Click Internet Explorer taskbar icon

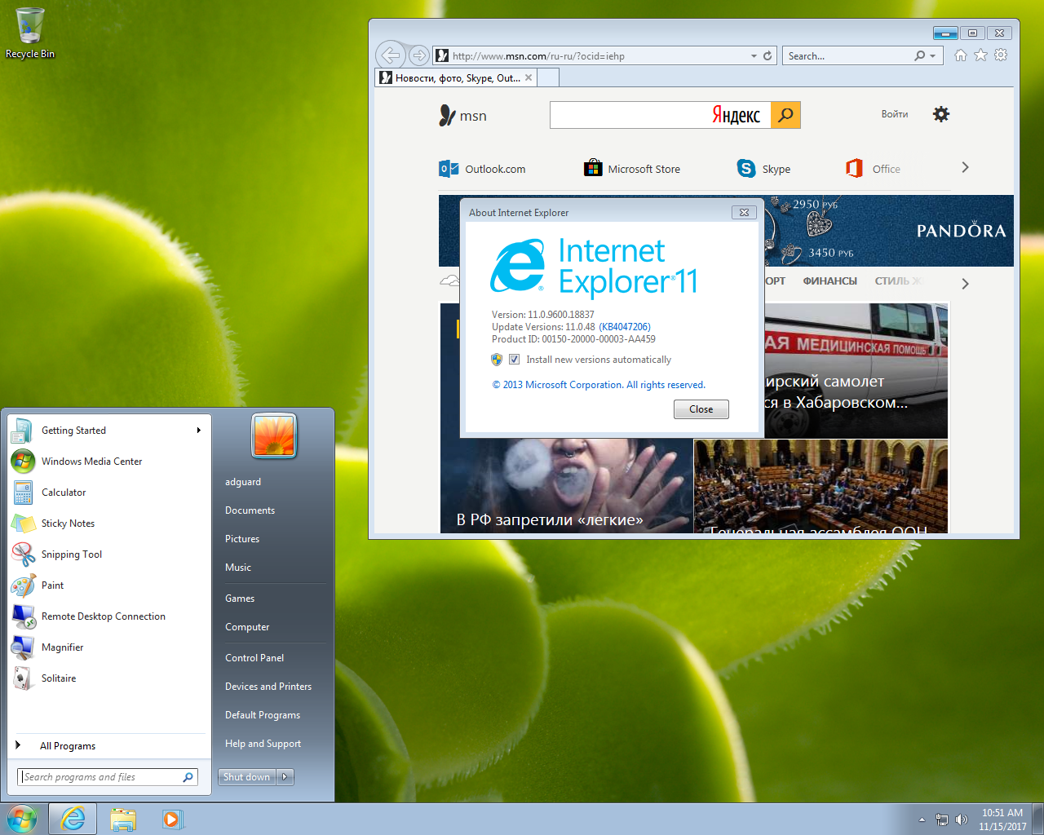click(x=73, y=819)
